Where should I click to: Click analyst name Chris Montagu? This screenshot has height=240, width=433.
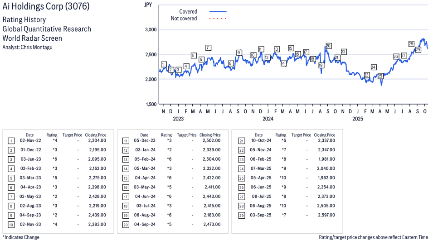point(38,47)
